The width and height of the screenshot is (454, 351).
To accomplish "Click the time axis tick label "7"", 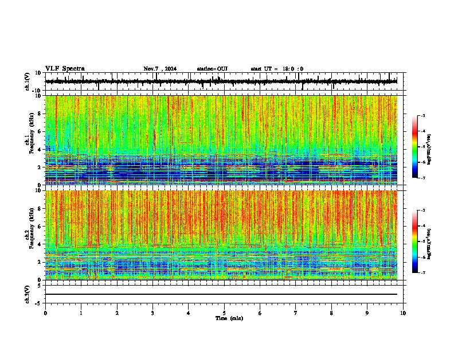I will [x=296, y=313].
